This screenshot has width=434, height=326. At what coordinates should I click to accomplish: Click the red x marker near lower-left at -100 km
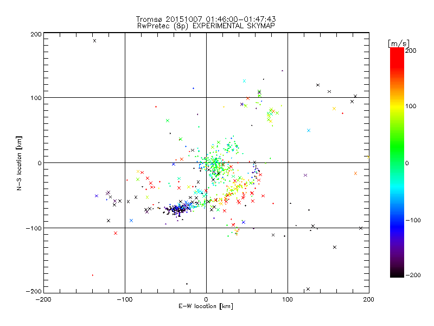click(116, 233)
